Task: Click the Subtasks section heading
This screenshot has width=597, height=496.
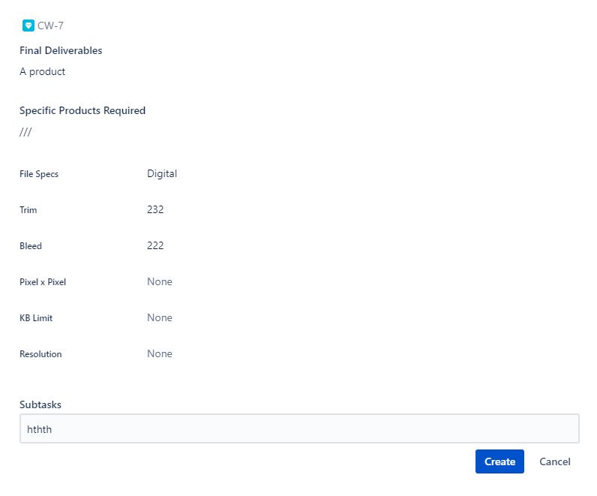Action: point(40,404)
